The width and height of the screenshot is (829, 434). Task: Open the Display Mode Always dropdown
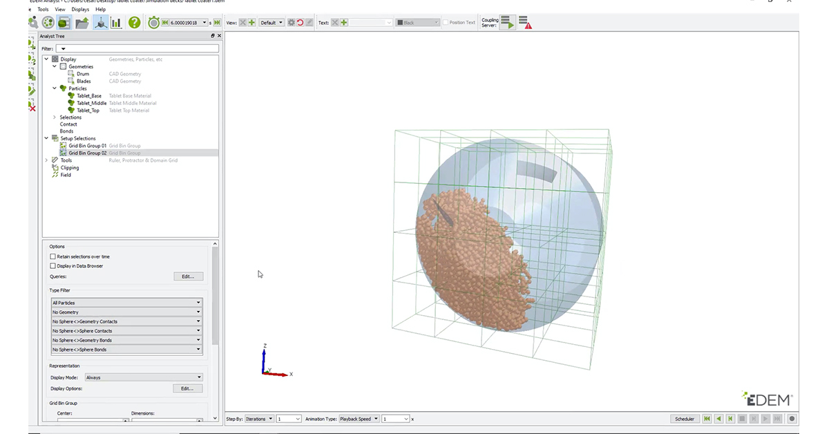pyautogui.click(x=144, y=377)
